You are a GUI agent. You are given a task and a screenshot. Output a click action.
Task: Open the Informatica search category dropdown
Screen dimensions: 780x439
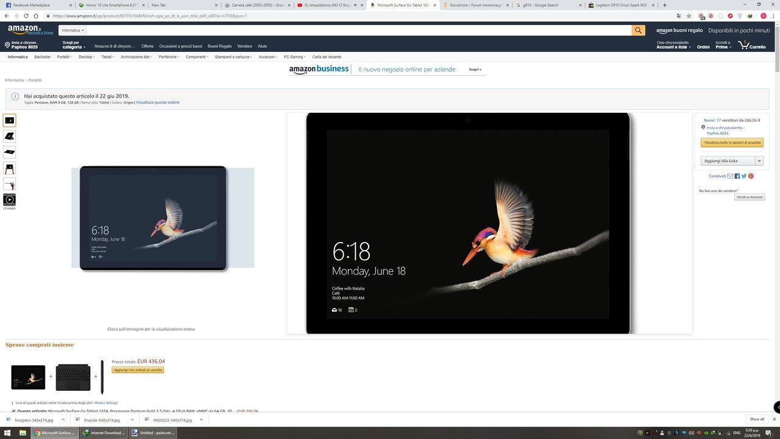(x=73, y=30)
